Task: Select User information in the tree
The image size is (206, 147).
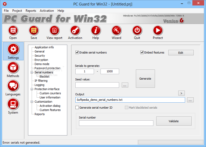Action: tap(50, 97)
